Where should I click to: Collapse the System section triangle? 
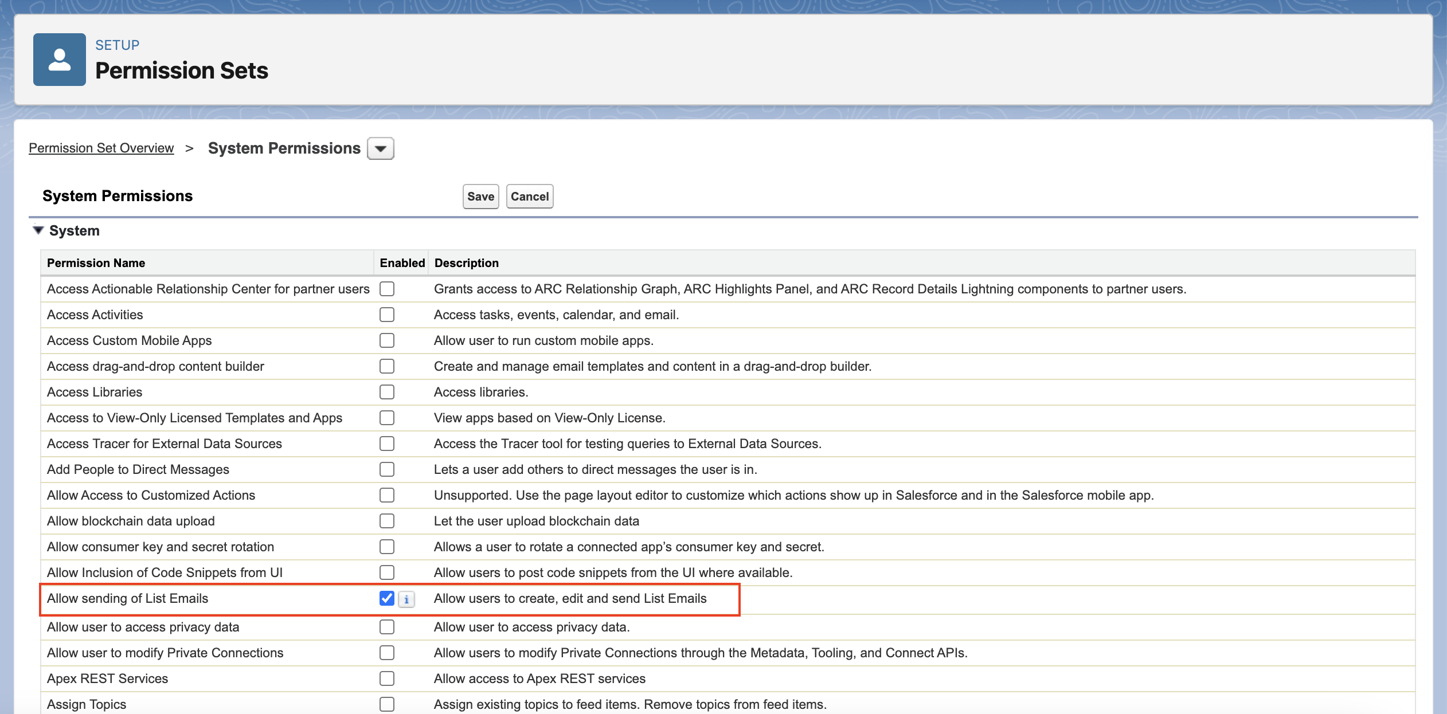38,230
